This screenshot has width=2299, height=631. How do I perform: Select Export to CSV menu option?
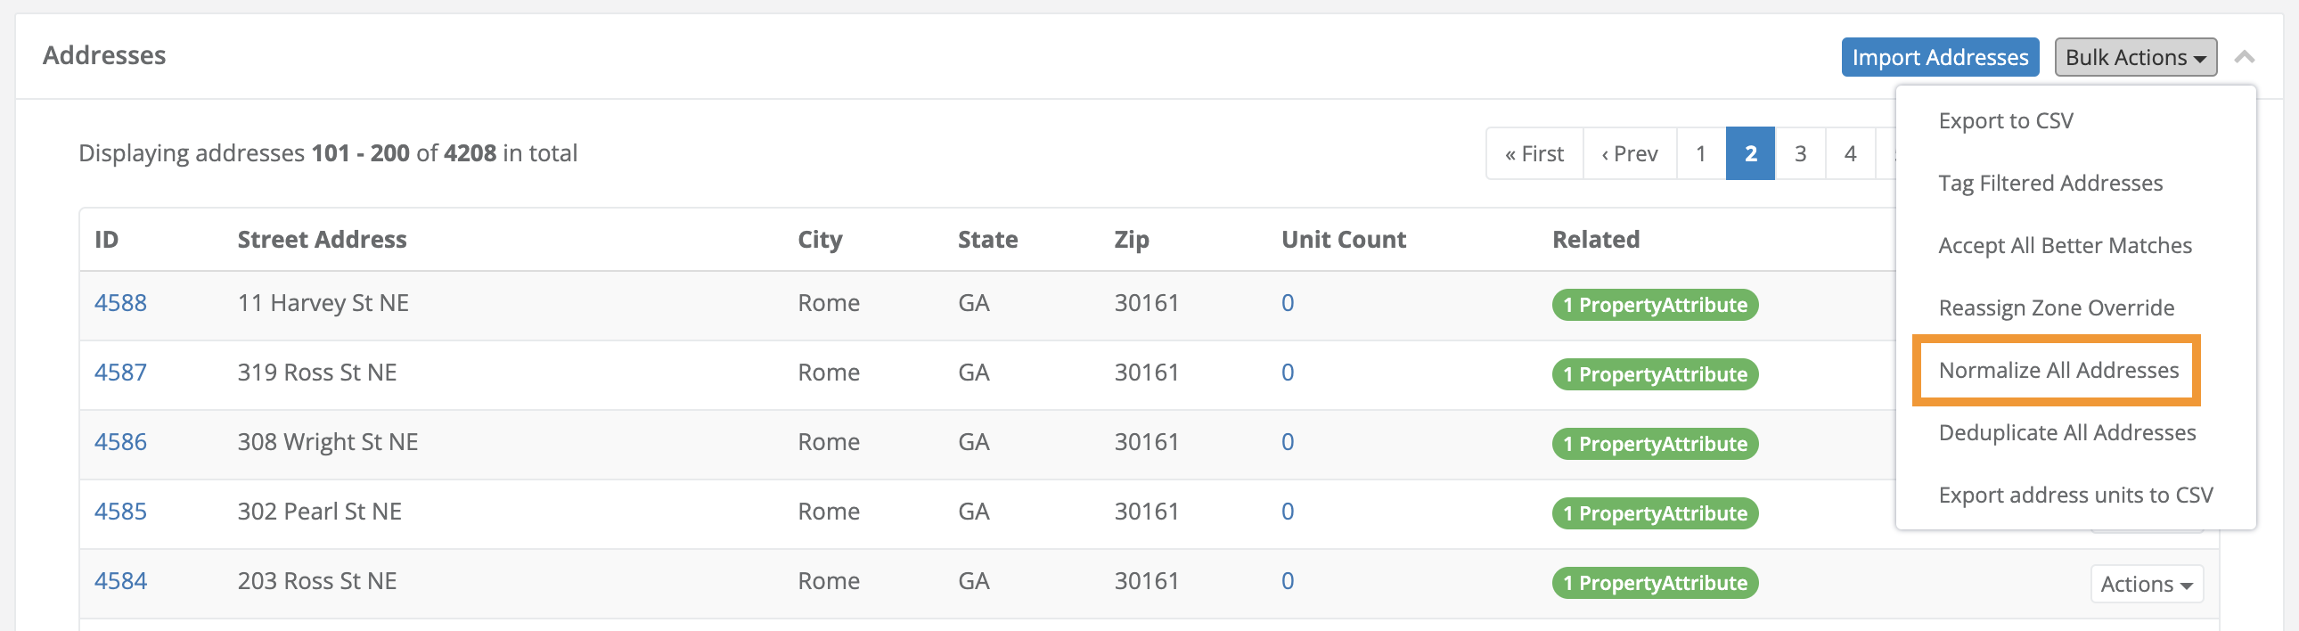2005,120
